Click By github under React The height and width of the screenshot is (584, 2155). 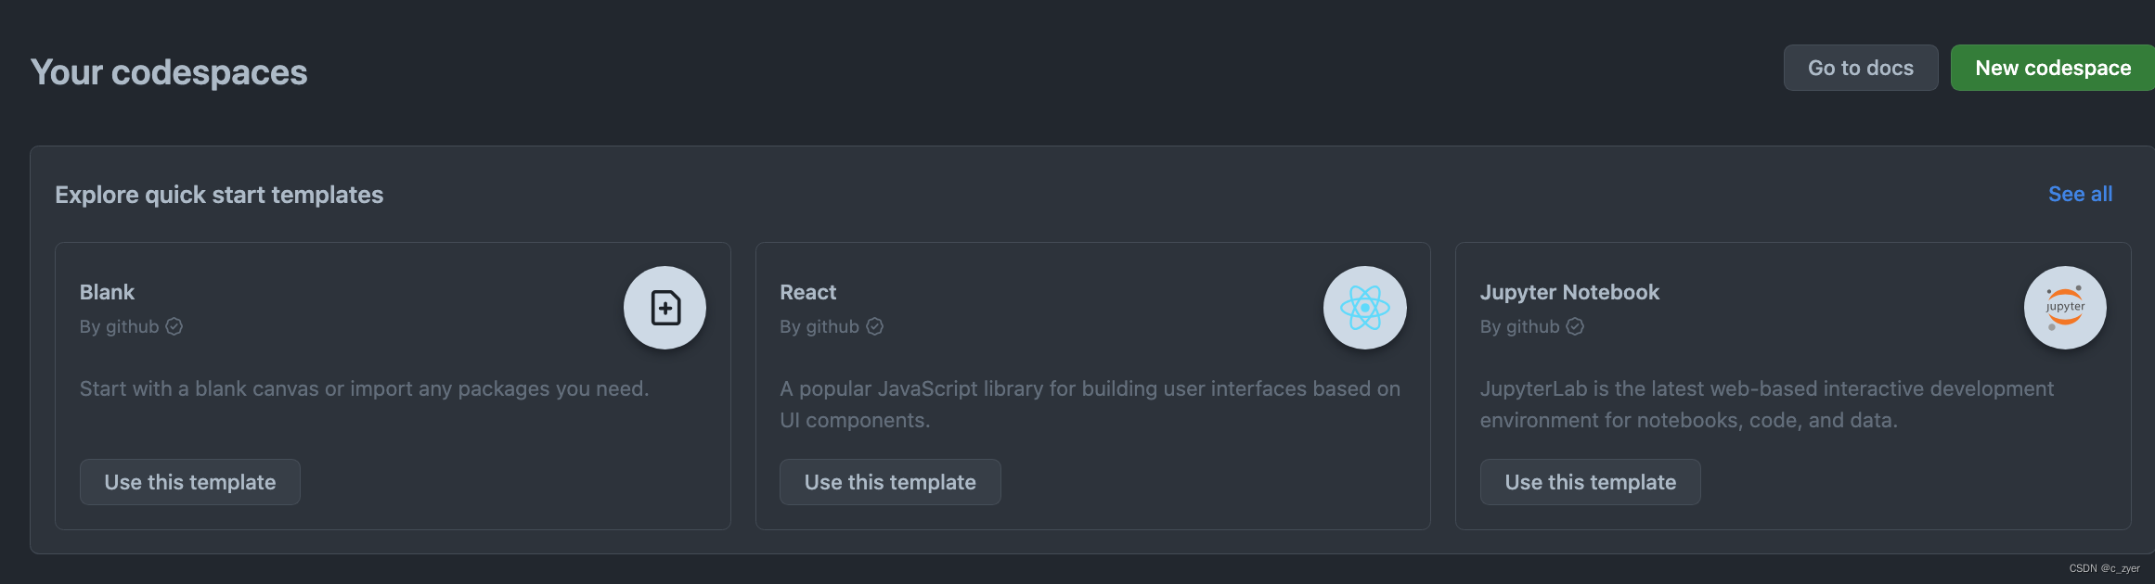(x=819, y=326)
